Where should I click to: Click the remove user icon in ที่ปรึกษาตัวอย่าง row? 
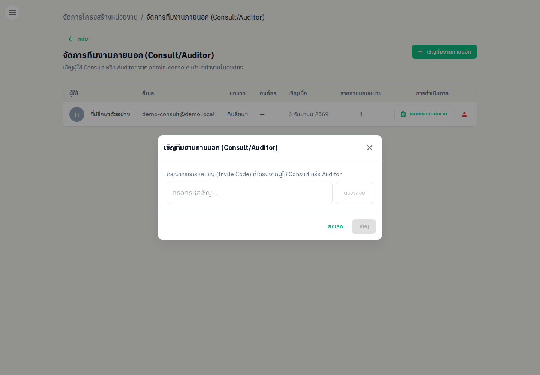465,114
